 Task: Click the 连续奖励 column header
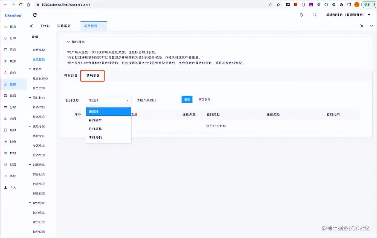coord(273,115)
